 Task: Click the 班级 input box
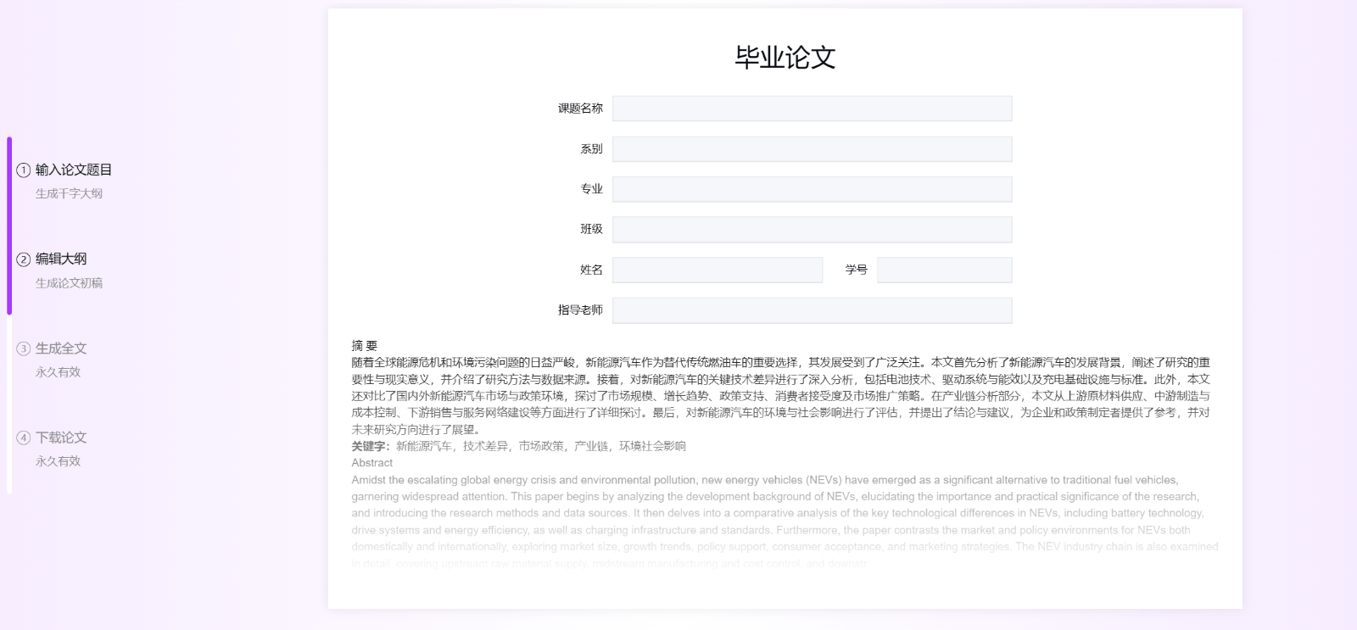(812, 230)
